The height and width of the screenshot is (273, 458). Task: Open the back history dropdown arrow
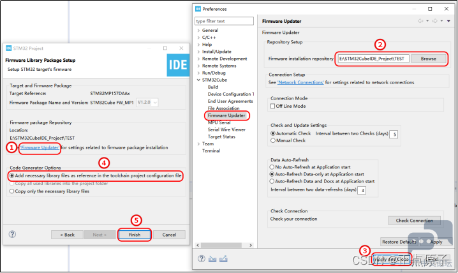click(x=427, y=21)
